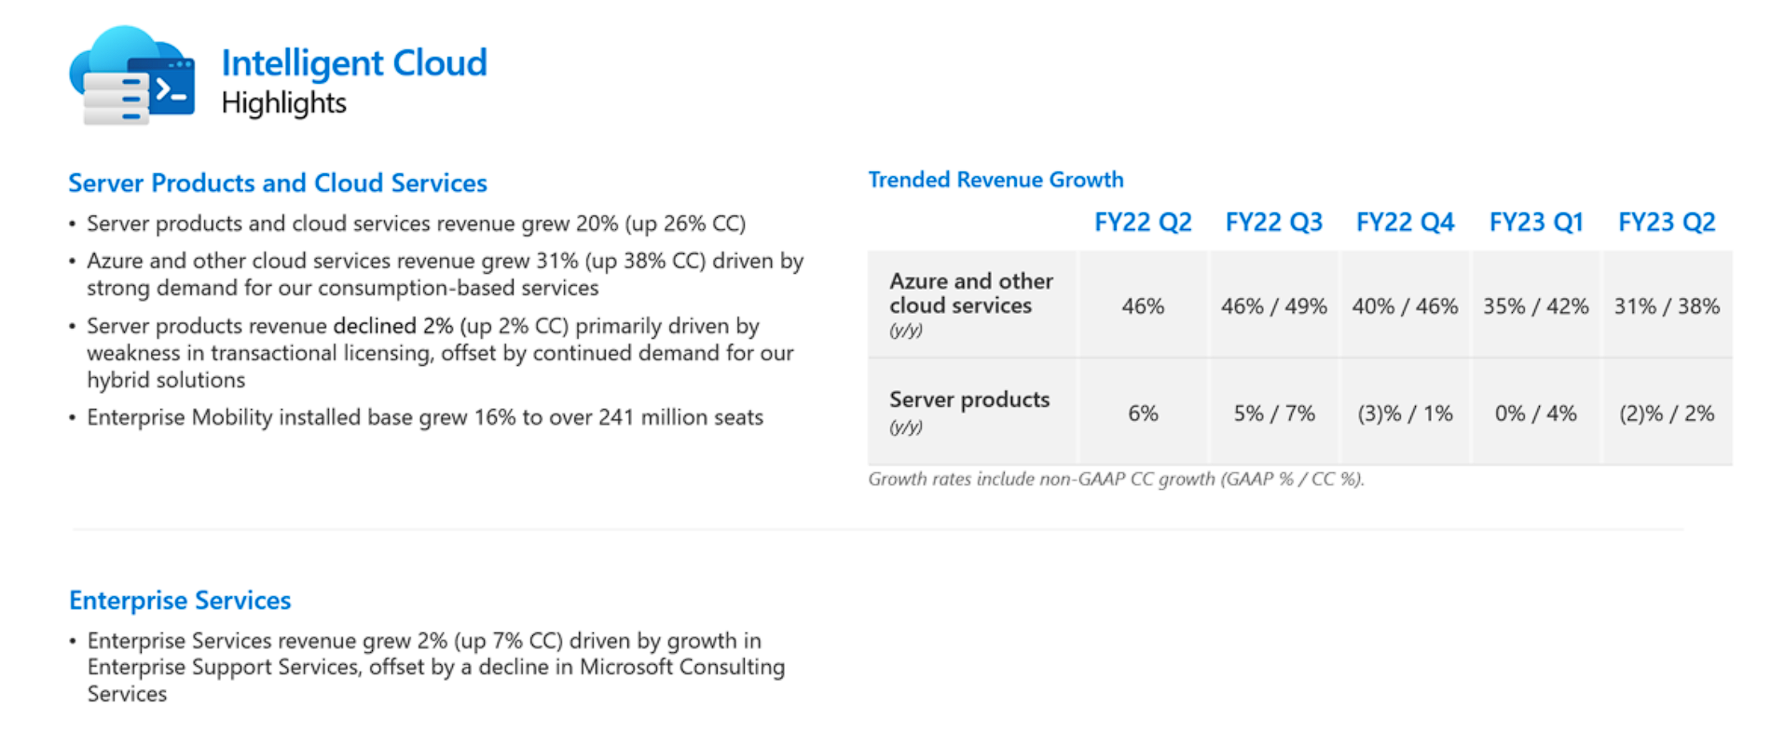Click the 6% Server products cell
This screenshot has width=1771, height=746.
(1143, 414)
